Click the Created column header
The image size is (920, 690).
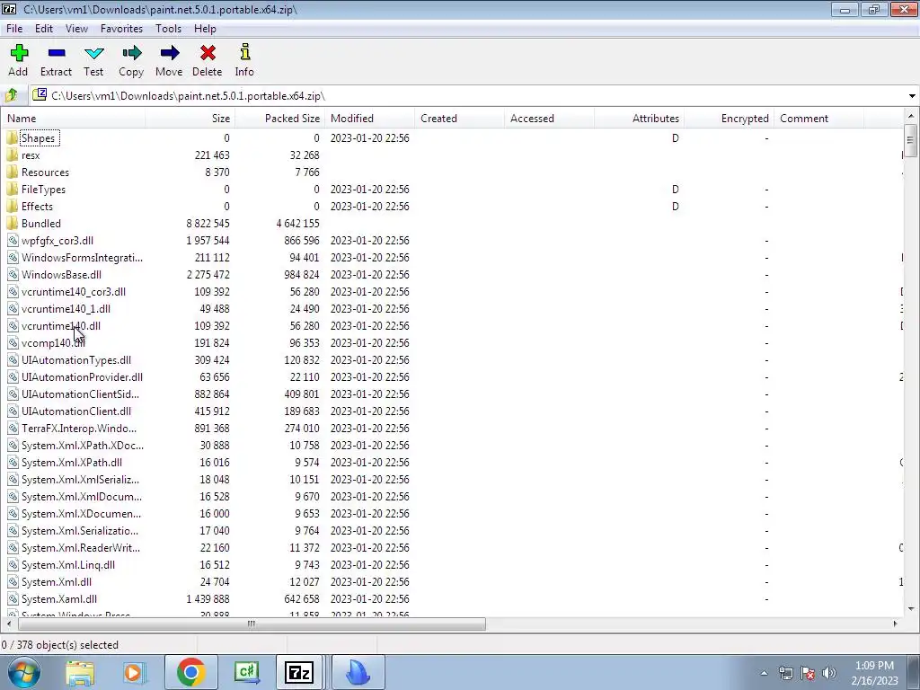click(x=459, y=118)
